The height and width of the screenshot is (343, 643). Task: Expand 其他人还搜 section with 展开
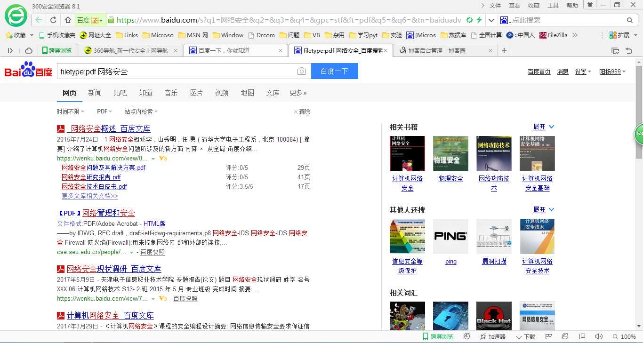544,210
